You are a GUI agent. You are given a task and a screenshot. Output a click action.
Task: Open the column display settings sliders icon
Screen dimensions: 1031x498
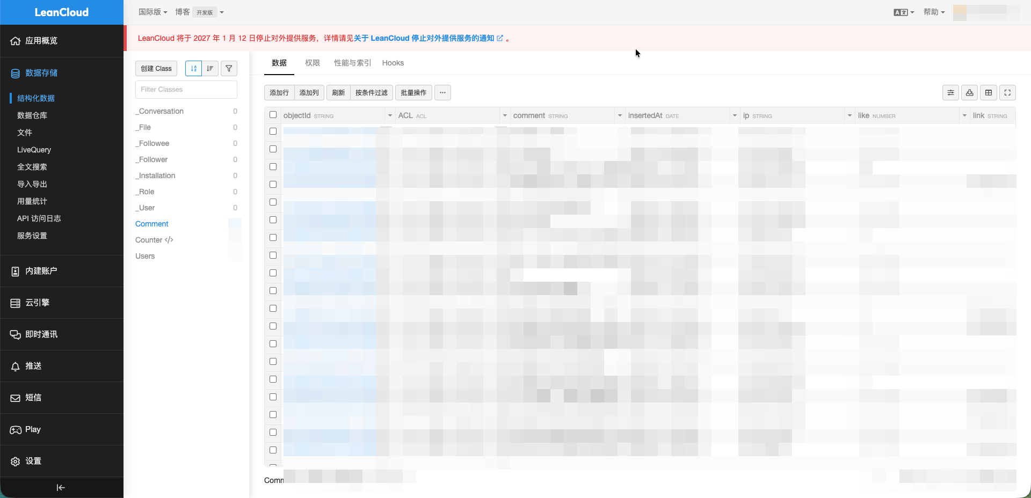click(950, 93)
